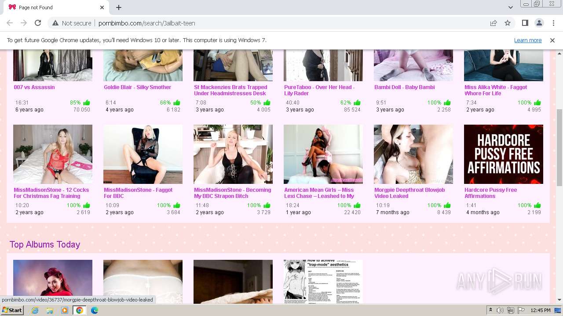Open a new tab with the plus button
Viewport: 563px width, 316px height.
119,7
